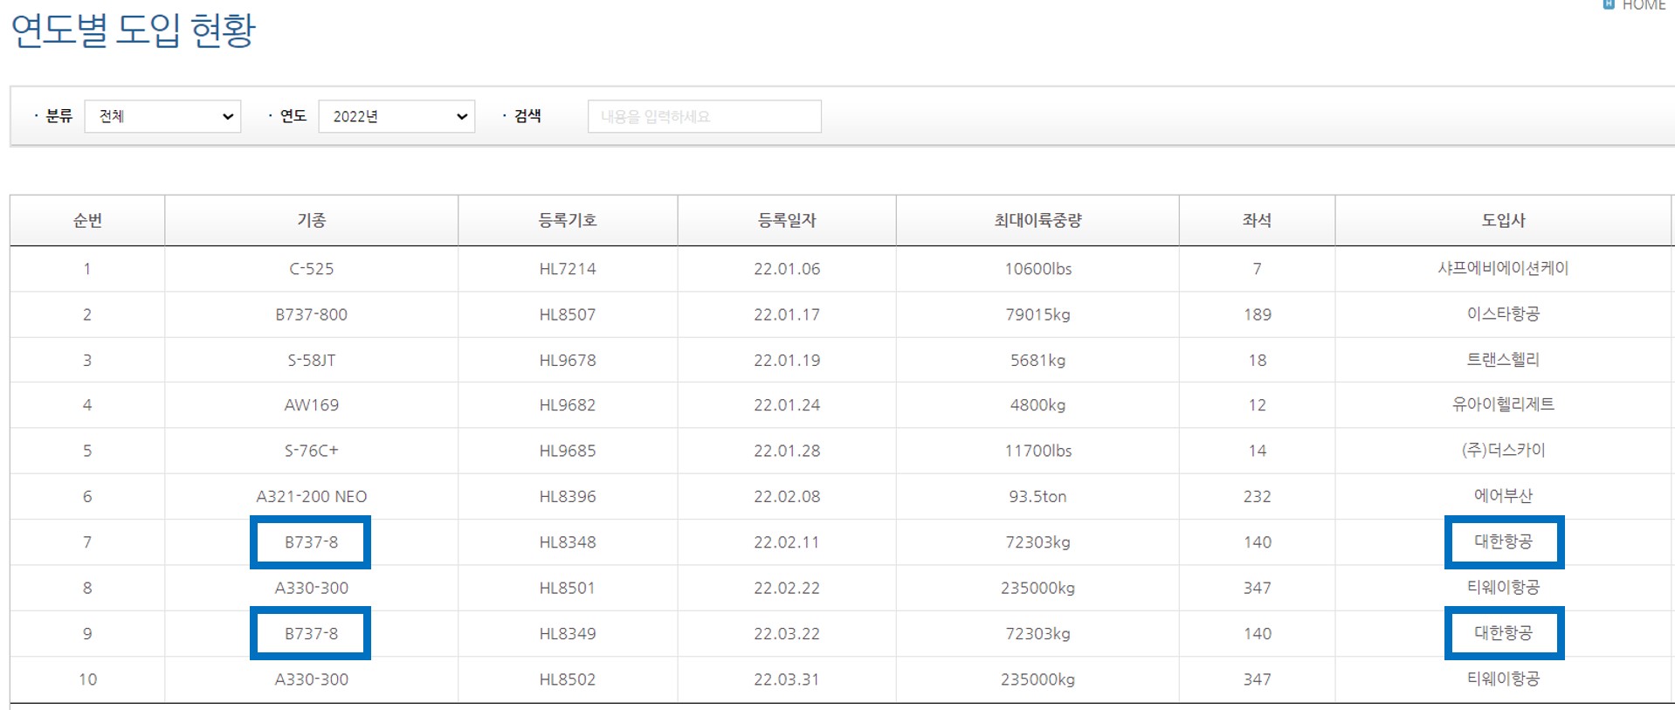Click the date 22.01.19
The height and width of the screenshot is (710, 1675).
pos(787,360)
